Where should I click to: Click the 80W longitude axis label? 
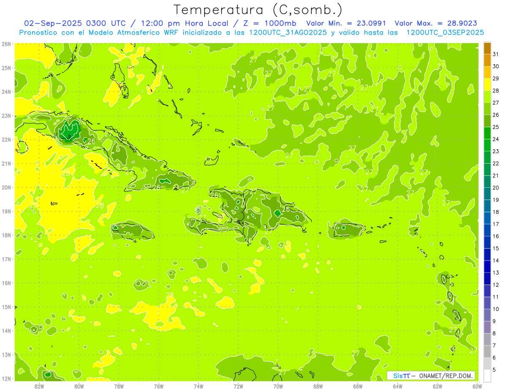(79, 387)
